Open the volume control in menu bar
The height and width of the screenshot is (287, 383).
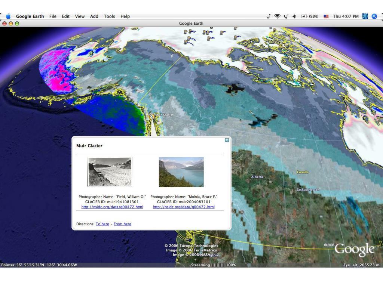[x=294, y=16]
